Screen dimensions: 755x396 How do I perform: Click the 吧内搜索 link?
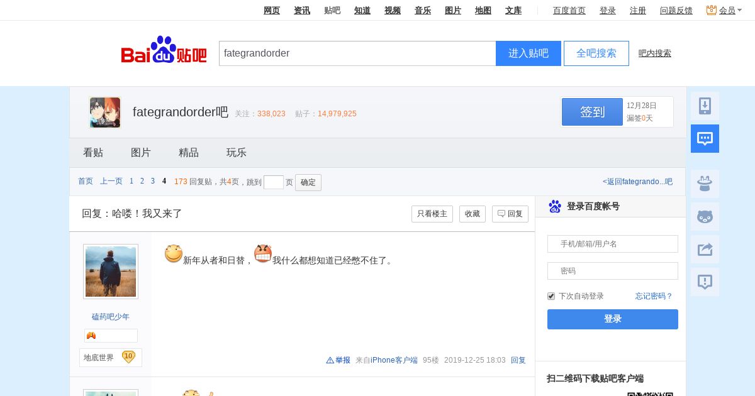click(x=655, y=53)
